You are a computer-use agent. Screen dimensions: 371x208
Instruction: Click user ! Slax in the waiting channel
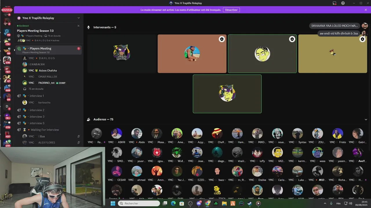[x=51, y=136]
